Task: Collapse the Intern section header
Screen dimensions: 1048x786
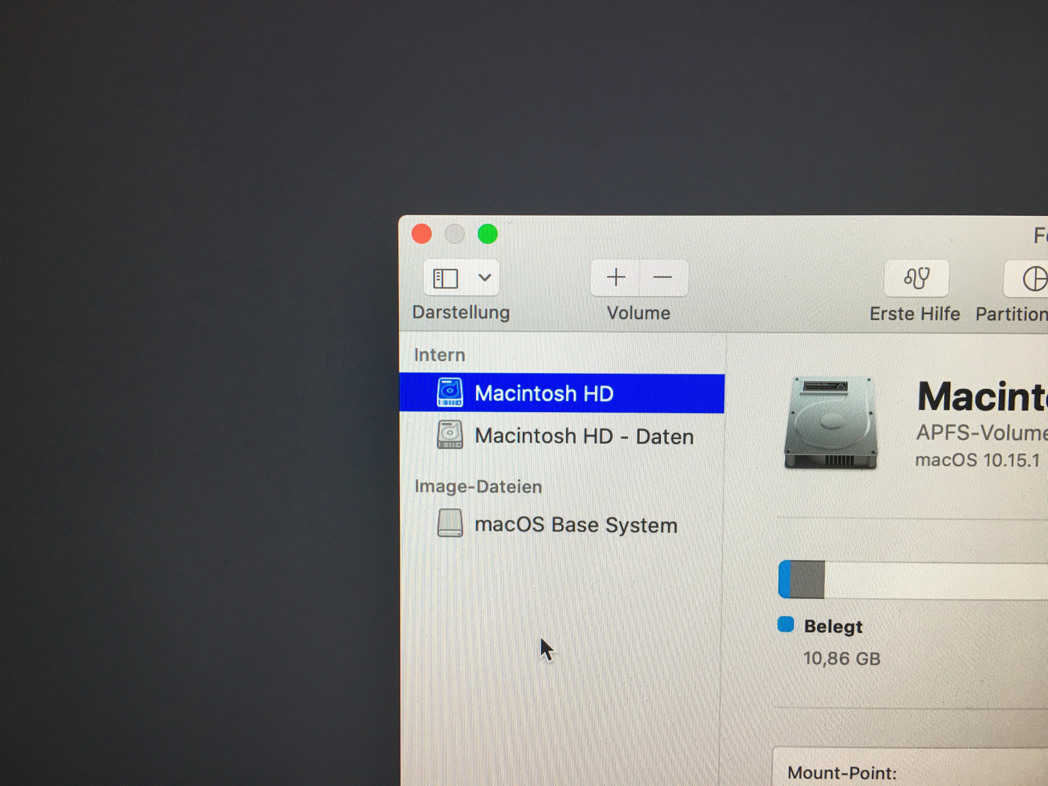Action: point(439,354)
